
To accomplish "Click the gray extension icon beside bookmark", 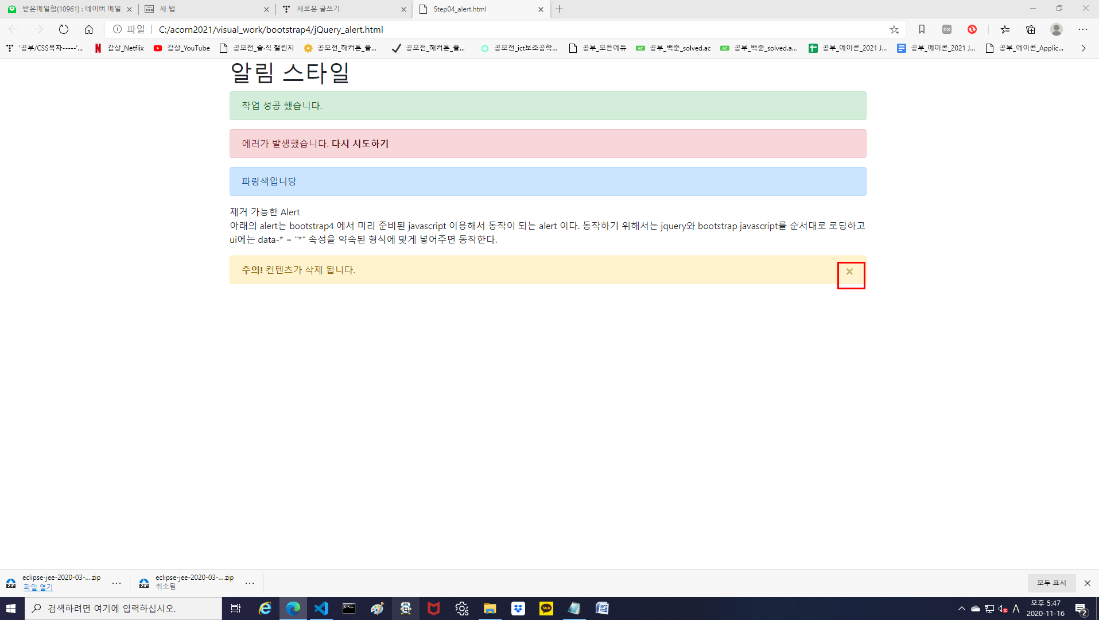I will tap(947, 29).
